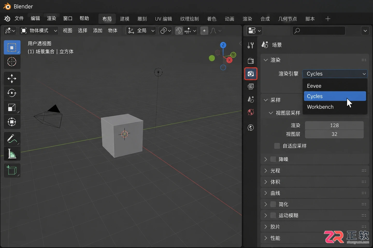This screenshot has width=373, height=248.
Task: Select the cube in the viewport
Action: 122,135
